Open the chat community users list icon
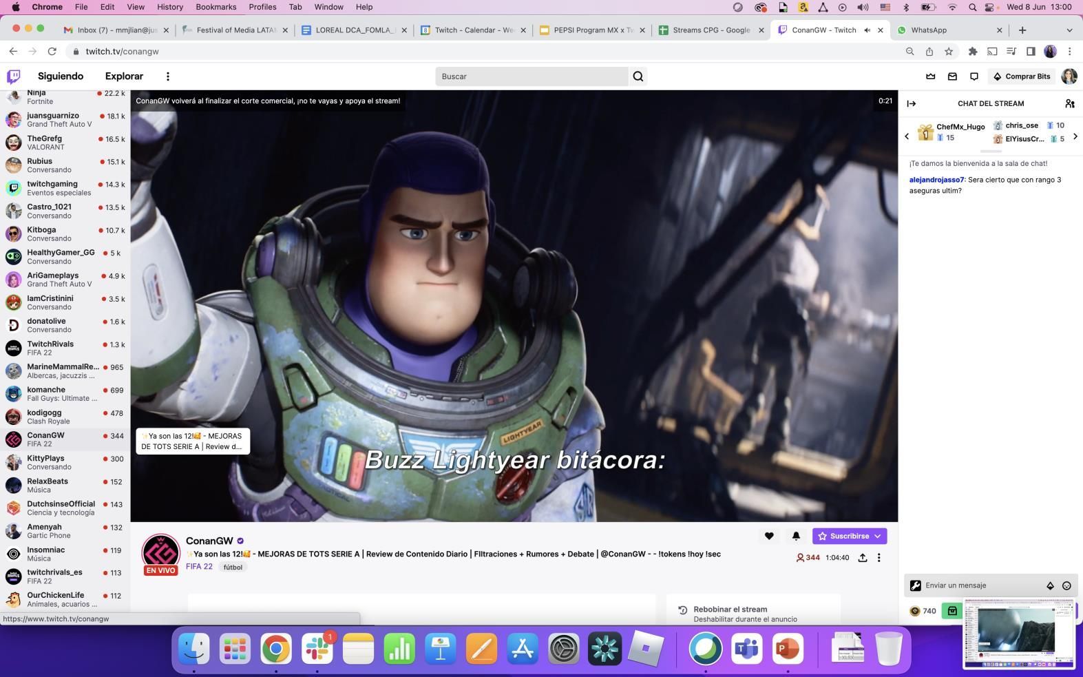 coord(1069,103)
